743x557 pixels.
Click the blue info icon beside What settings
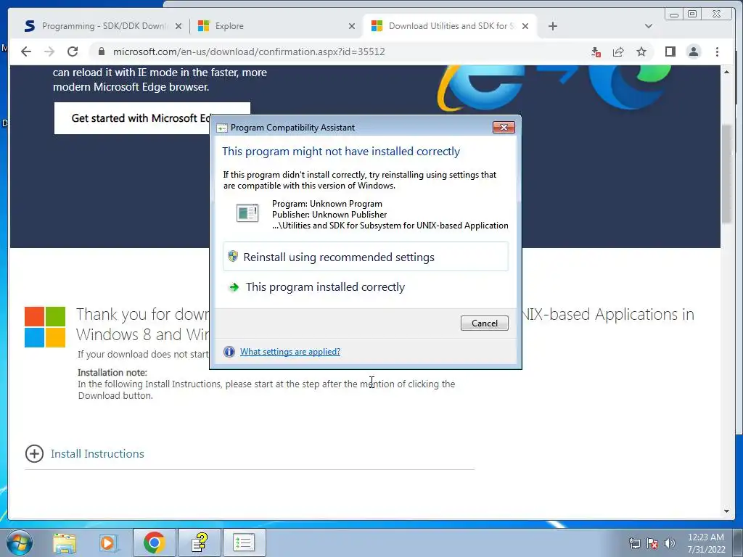pyautogui.click(x=229, y=352)
